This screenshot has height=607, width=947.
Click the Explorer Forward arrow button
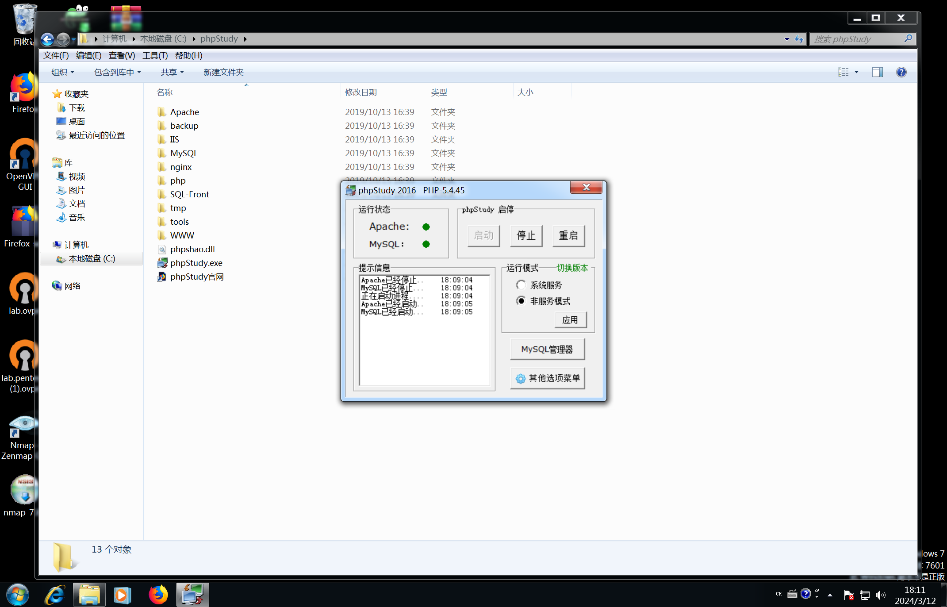63,39
